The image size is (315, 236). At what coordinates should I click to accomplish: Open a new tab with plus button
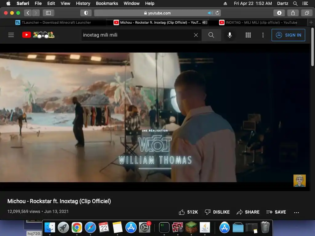coord(311,22)
